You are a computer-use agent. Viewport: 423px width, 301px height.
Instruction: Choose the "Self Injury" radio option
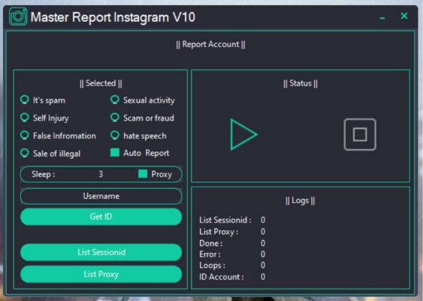tap(25, 117)
